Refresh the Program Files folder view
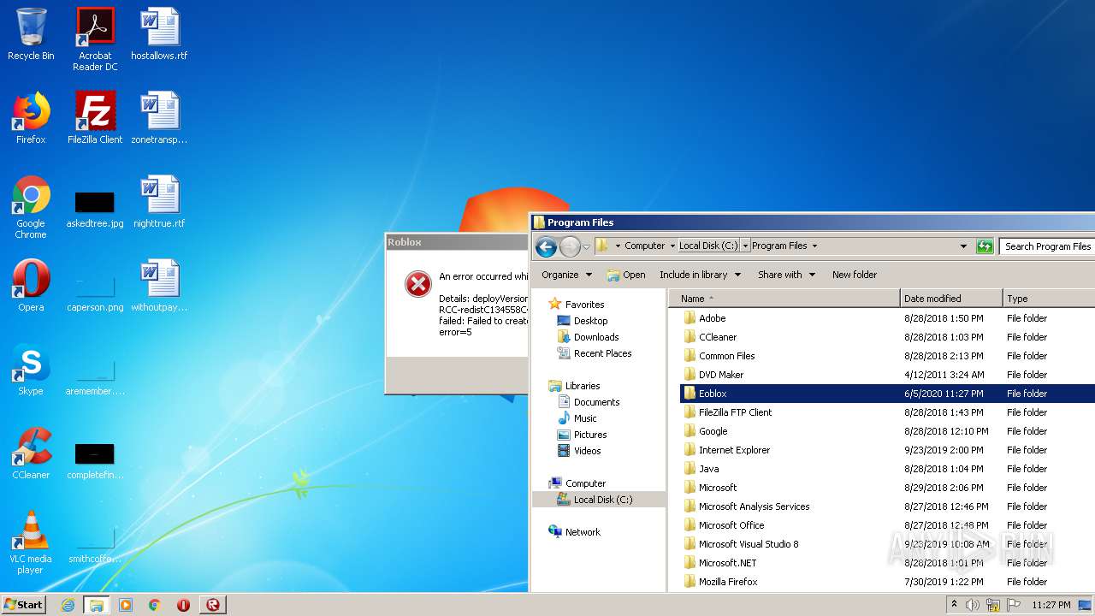This screenshot has height=616, width=1095. coord(985,246)
